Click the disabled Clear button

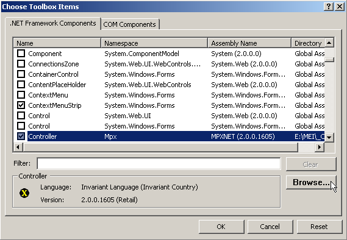(311, 164)
